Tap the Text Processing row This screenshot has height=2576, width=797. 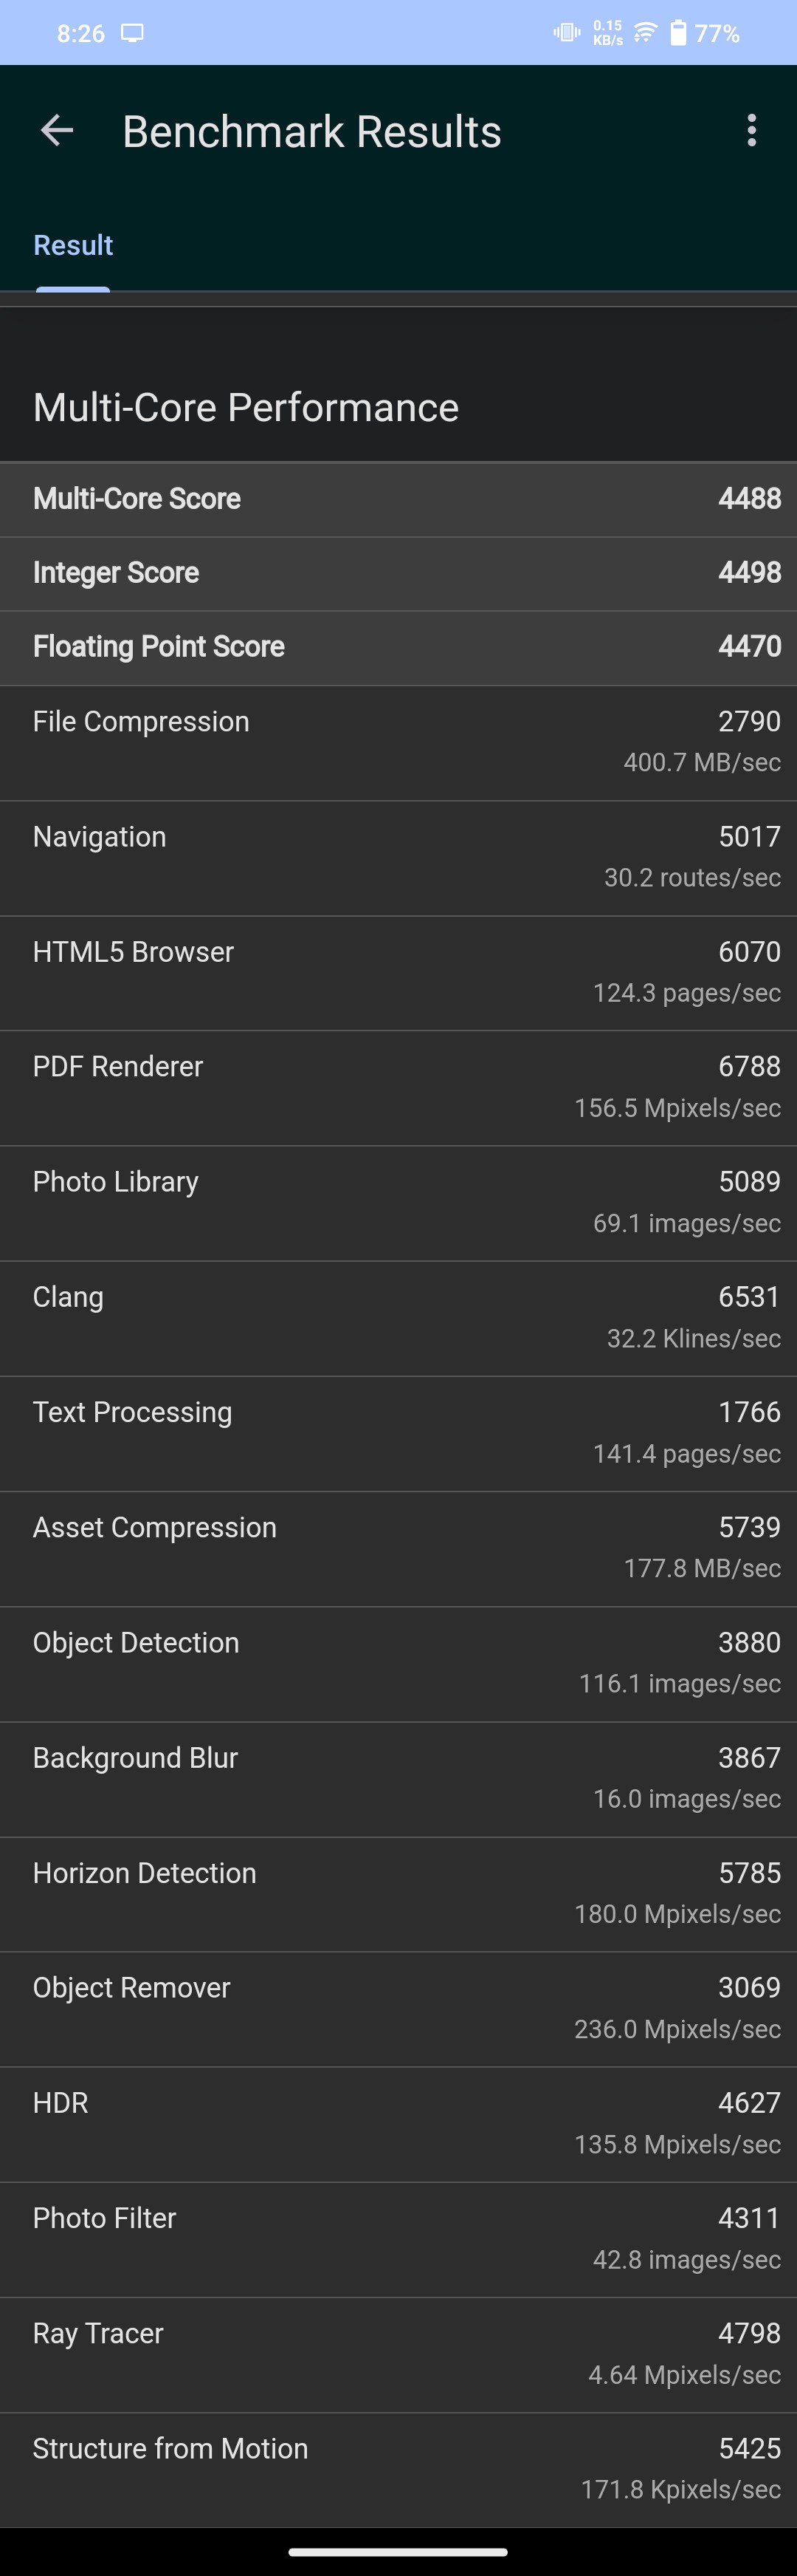[x=398, y=1432]
